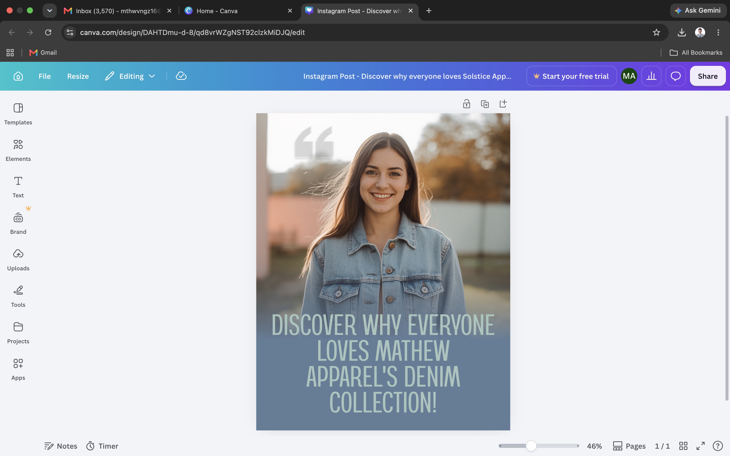Open the Elements panel

18,150
